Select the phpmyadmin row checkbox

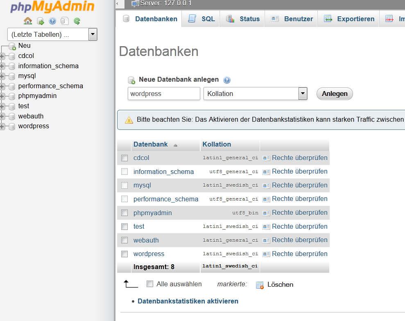[x=124, y=213]
